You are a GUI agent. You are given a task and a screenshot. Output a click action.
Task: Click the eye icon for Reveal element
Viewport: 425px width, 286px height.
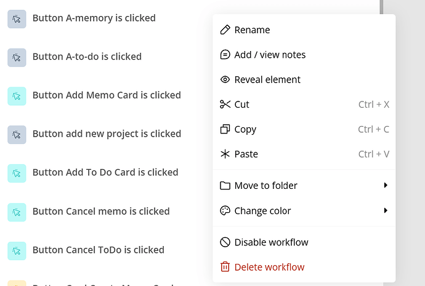click(x=225, y=79)
